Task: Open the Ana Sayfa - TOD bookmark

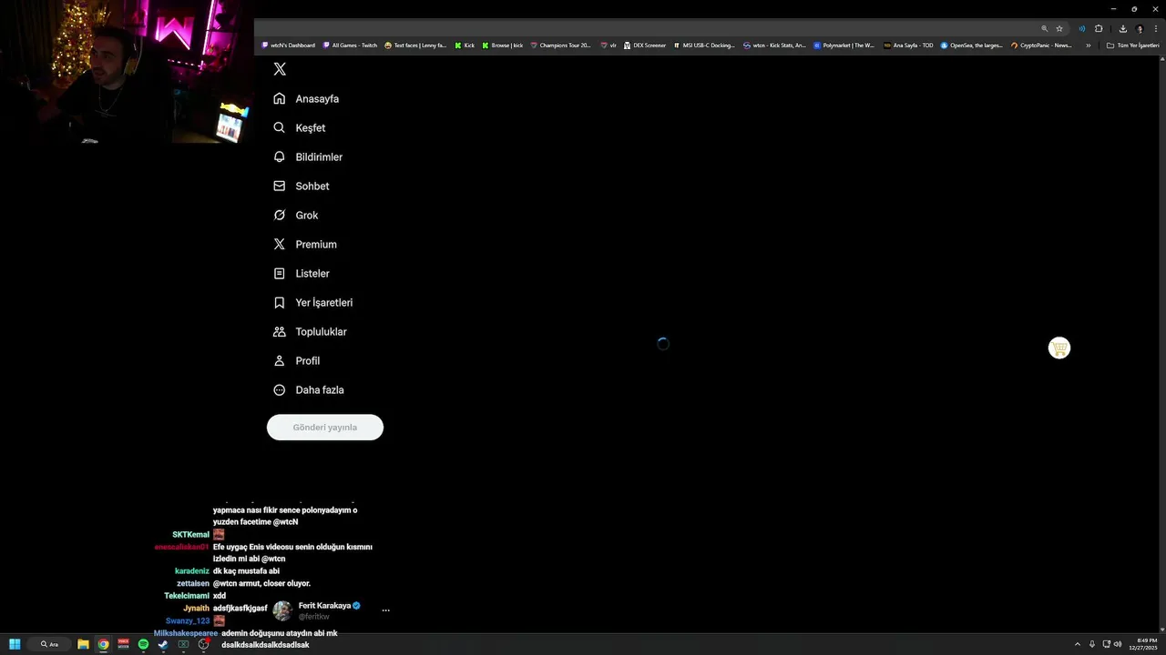Action: (908, 45)
